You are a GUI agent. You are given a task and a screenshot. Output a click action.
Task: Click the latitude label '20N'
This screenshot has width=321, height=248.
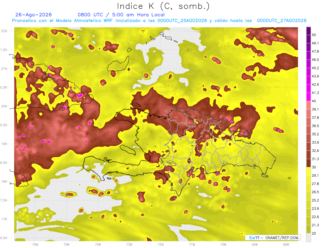point(4,106)
